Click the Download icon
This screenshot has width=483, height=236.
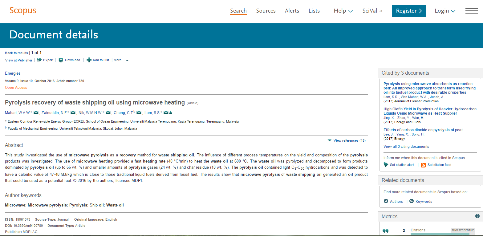pyautogui.click(x=61, y=60)
